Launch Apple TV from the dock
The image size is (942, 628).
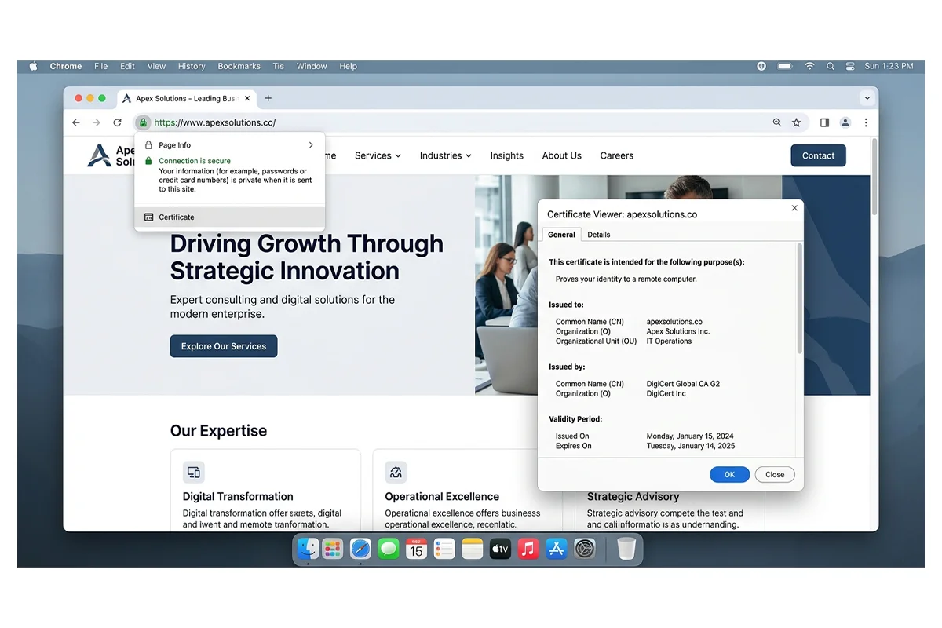(x=501, y=549)
